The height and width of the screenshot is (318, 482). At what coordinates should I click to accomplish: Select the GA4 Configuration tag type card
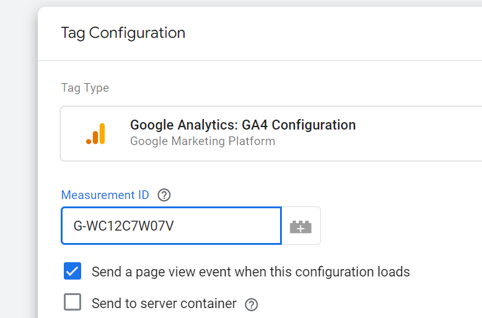(271, 133)
